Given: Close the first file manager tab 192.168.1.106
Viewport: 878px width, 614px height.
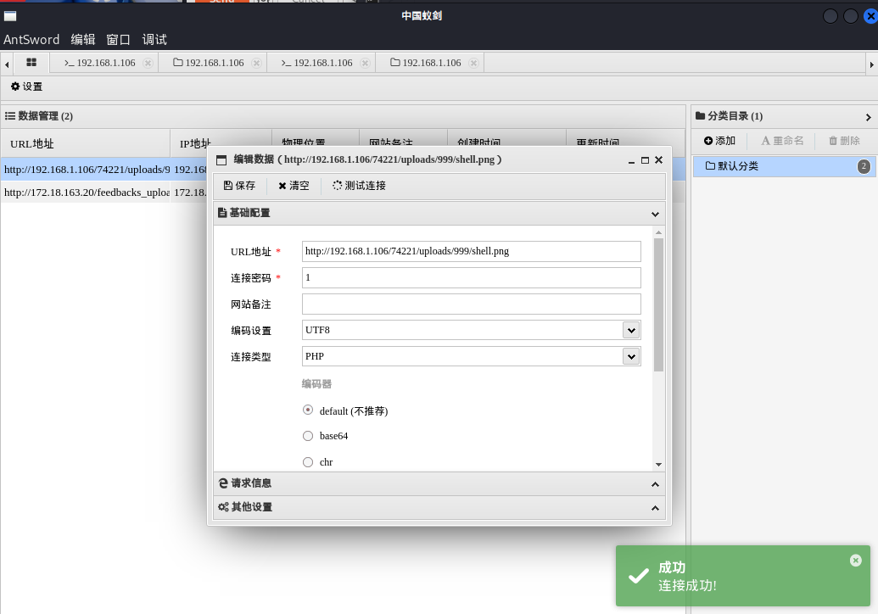Looking at the screenshot, I should tap(256, 63).
